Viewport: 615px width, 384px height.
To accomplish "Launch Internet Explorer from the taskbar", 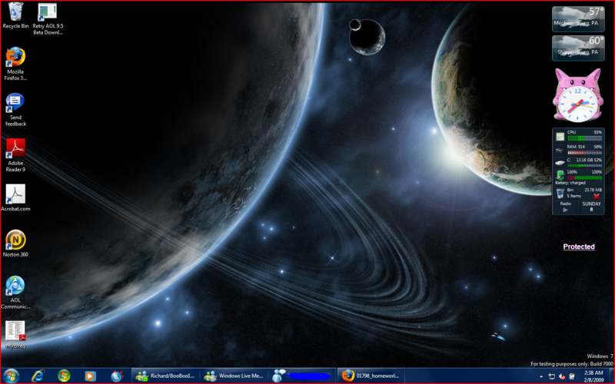I will pos(38,376).
